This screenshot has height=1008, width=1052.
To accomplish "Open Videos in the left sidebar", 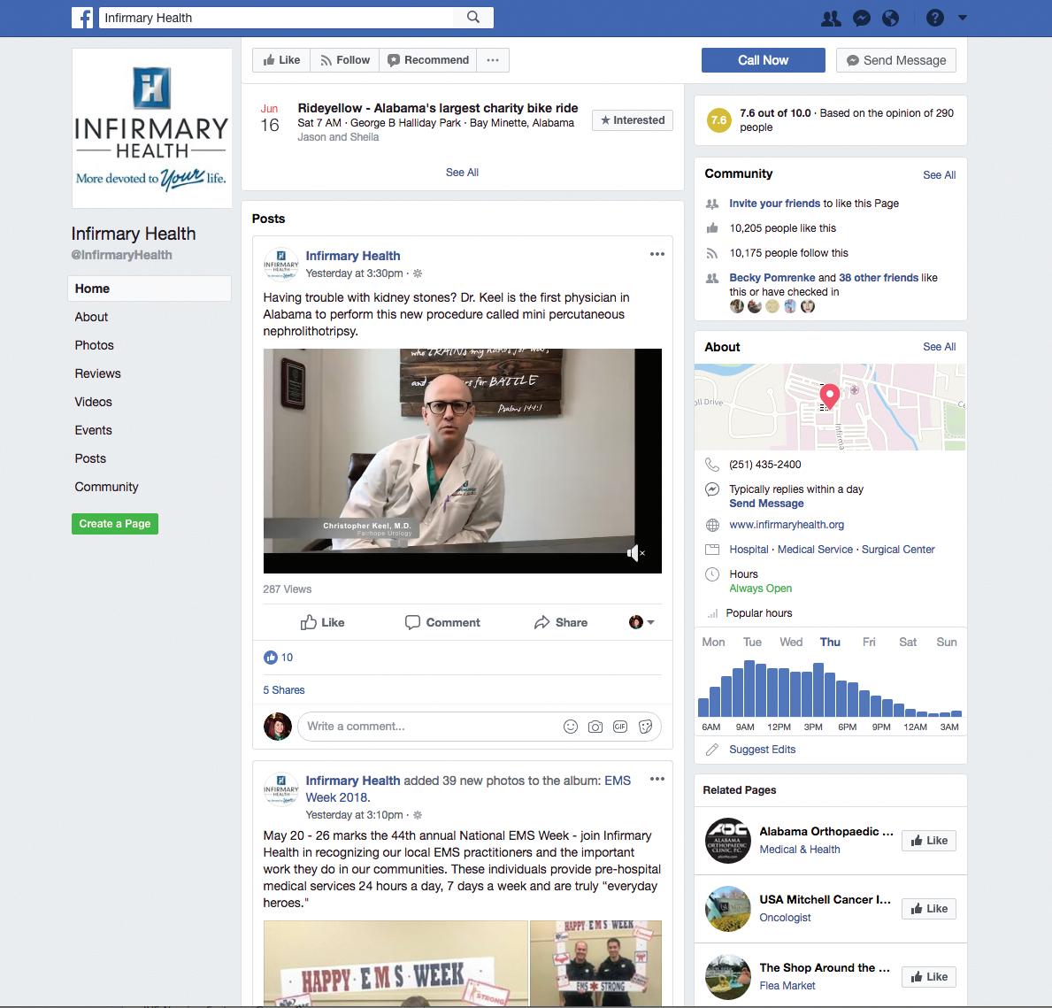I will (x=93, y=401).
